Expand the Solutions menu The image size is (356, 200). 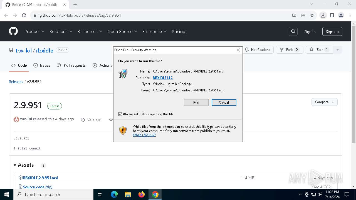point(61,31)
